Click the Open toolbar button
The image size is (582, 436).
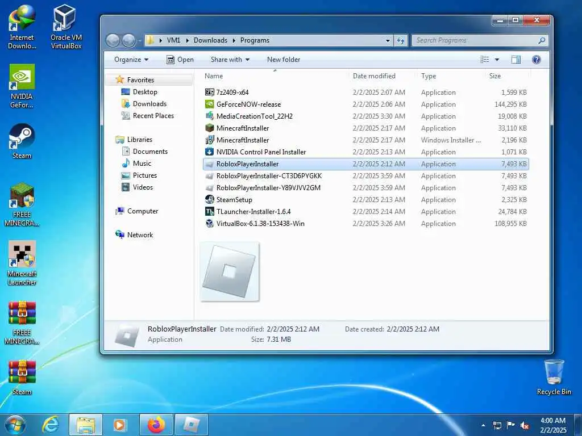coord(180,60)
